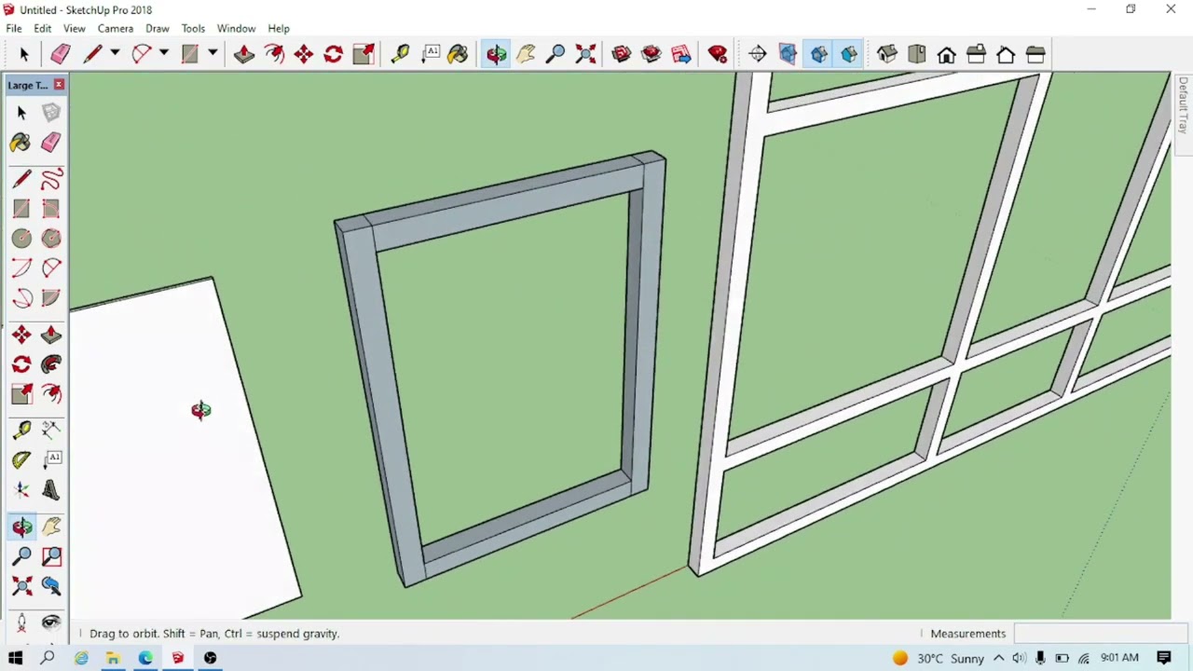This screenshot has width=1193, height=671.
Task: Open the Edit menu
Action: (43, 29)
